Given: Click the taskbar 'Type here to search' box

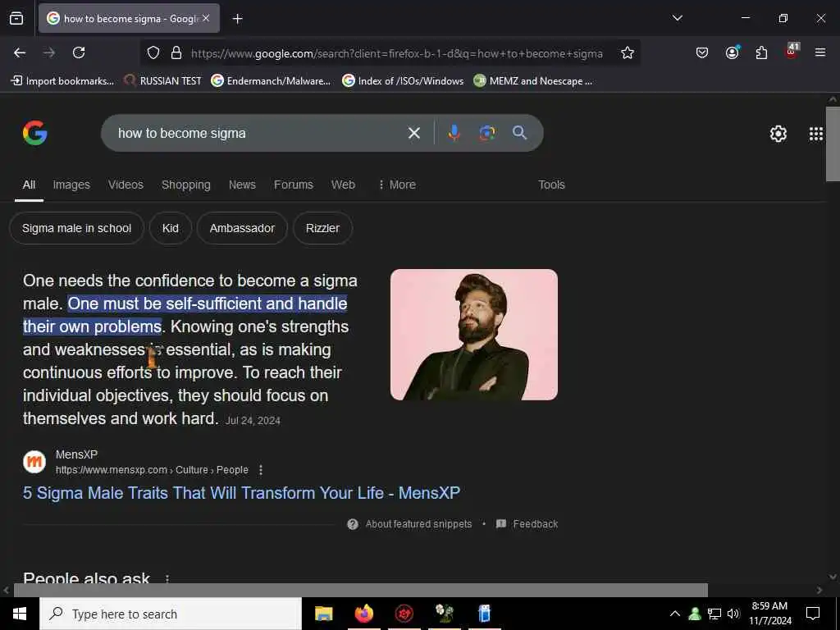Looking at the screenshot, I should tap(171, 614).
